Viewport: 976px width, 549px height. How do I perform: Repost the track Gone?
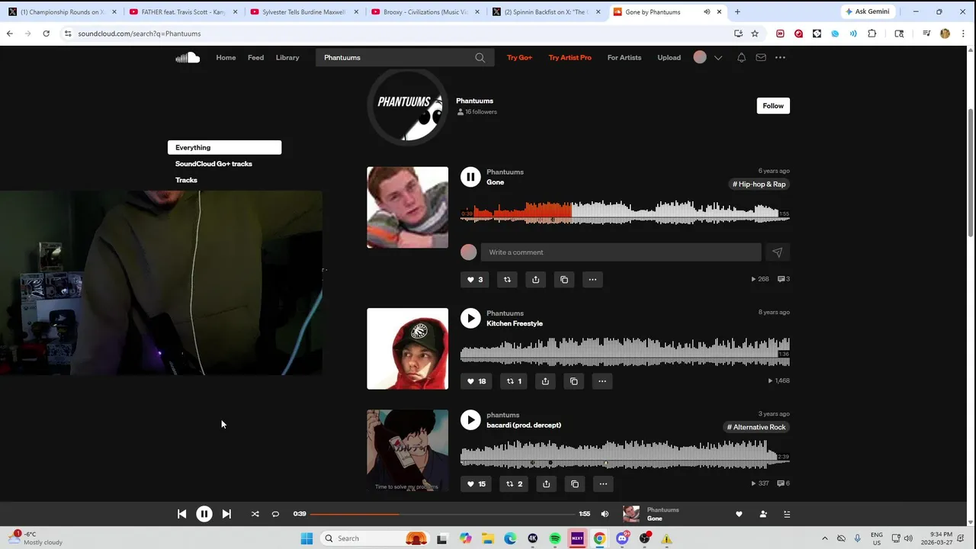507,279
